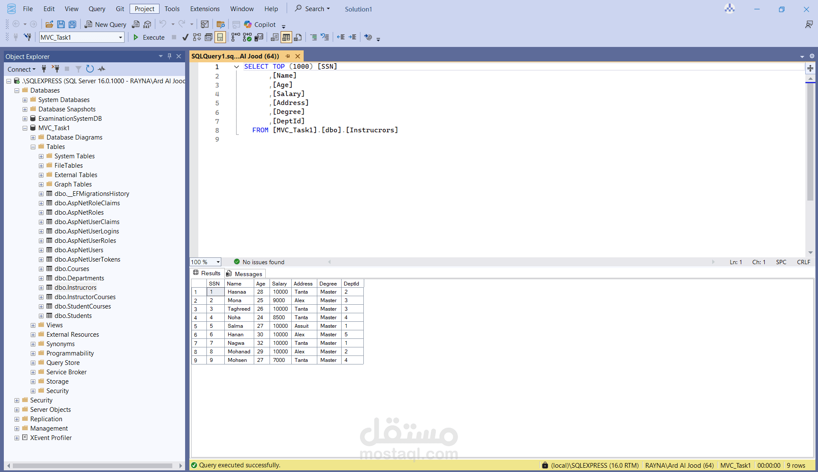Click the Object Explorer filter icon

78,69
